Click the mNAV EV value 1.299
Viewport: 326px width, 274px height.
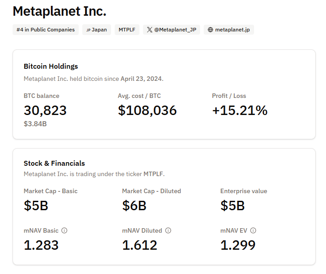[x=238, y=245]
